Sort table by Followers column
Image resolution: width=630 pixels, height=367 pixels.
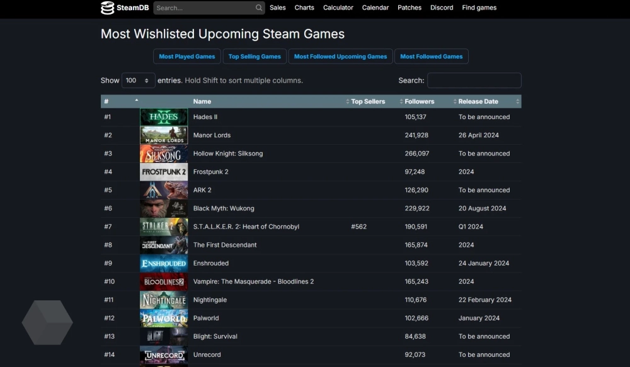coord(420,101)
